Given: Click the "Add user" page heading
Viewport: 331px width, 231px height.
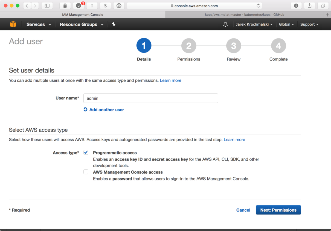Looking at the screenshot, I should pyautogui.click(x=26, y=41).
